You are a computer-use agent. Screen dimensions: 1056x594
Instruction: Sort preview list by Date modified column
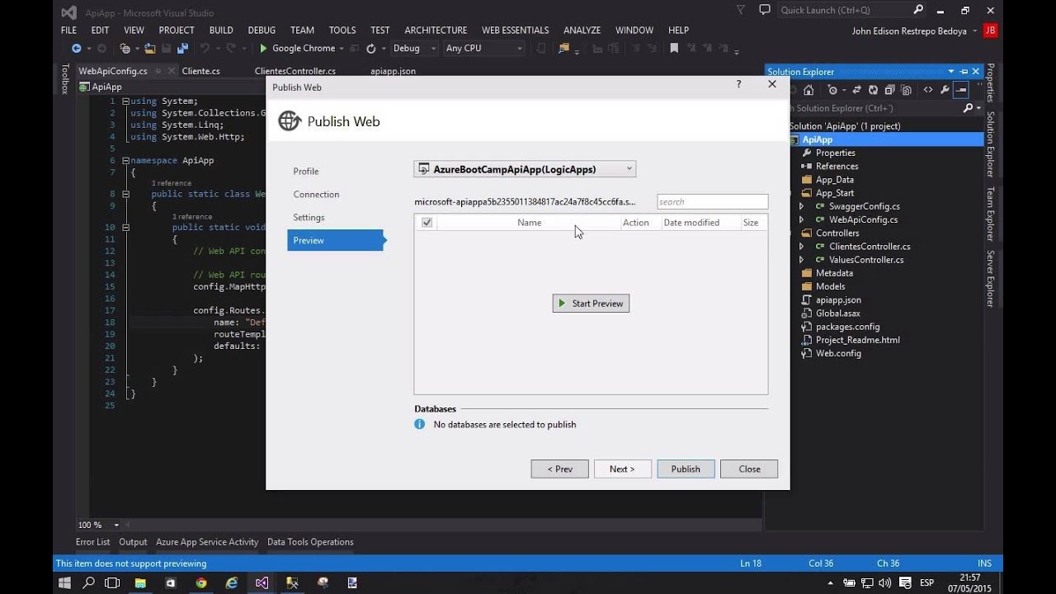691,223
